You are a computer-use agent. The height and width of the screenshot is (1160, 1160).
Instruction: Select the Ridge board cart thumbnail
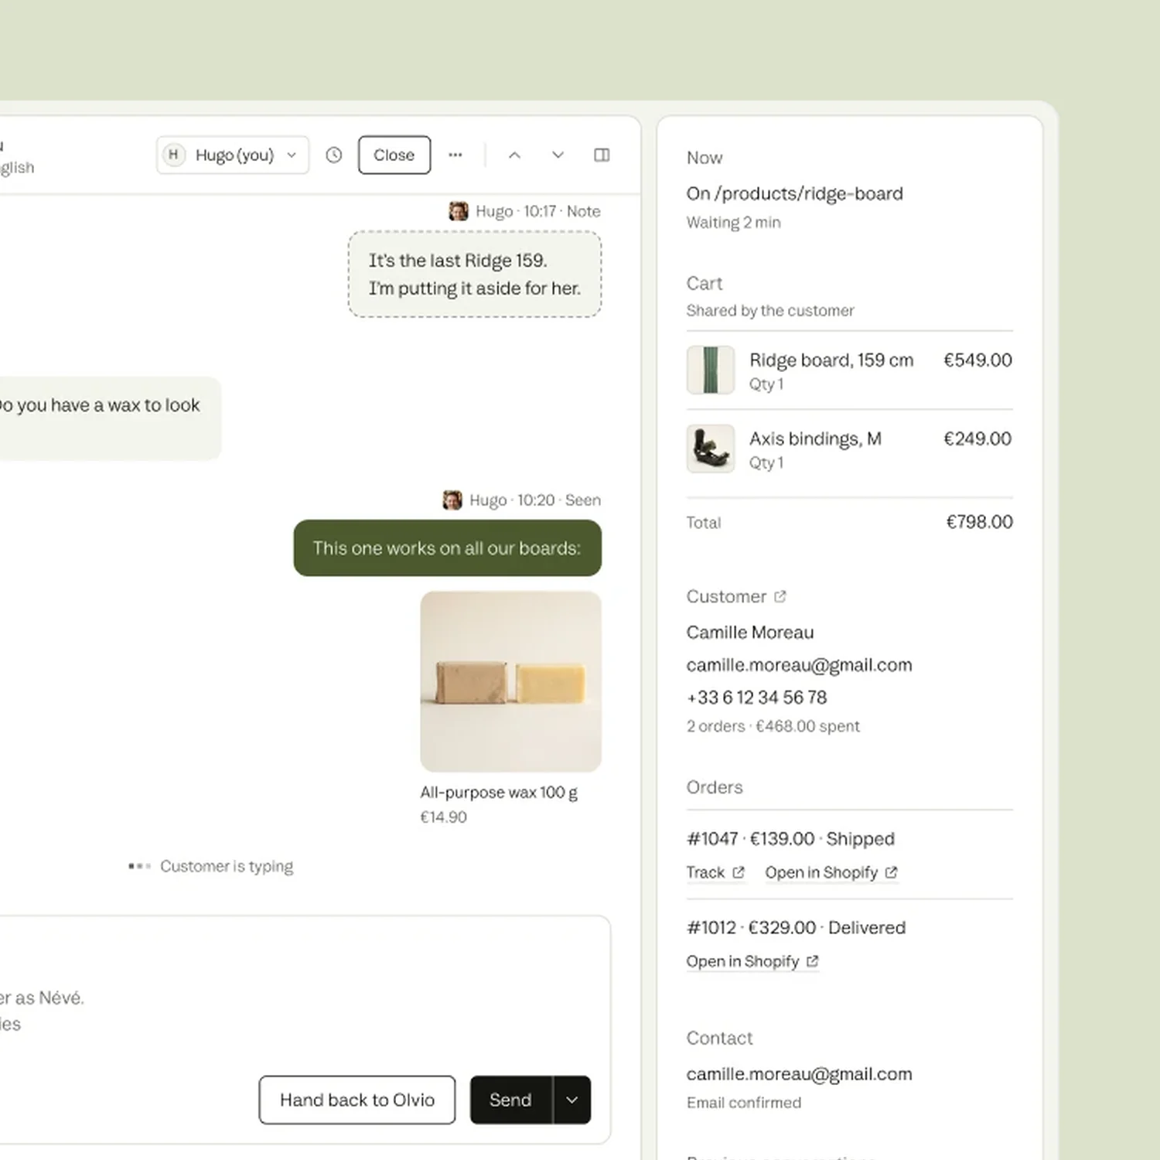coord(711,370)
